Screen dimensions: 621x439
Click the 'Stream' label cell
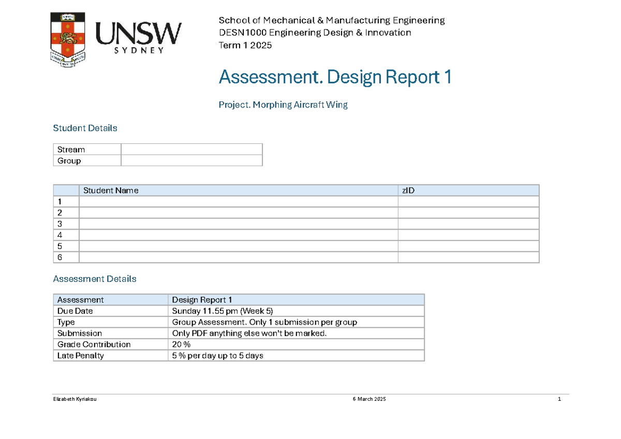(x=87, y=149)
